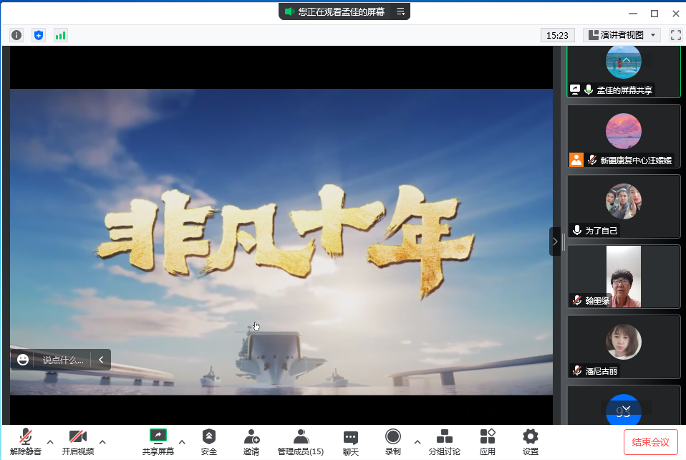Viewport: 686px width, 460px height.
Task: Open the 聊天 chat panel
Action: tap(350, 441)
